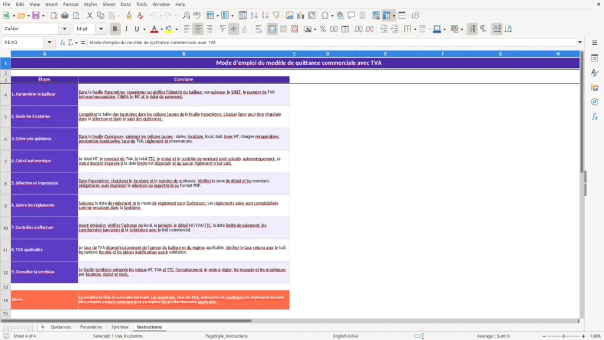Click column header B
The height and width of the screenshot is (340, 604).
tap(184, 54)
